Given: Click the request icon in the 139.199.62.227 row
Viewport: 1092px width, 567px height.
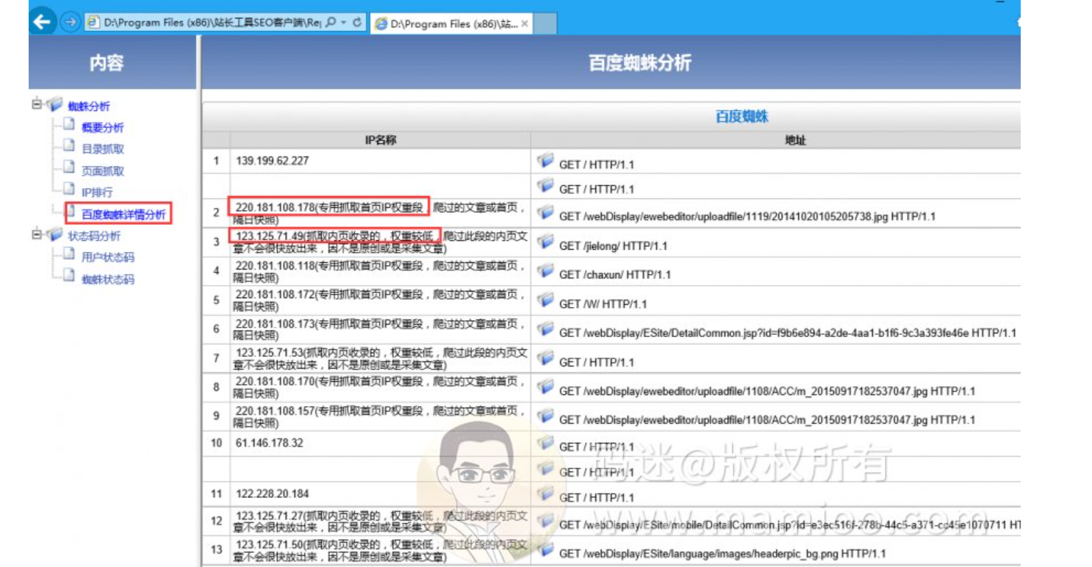Looking at the screenshot, I should pyautogui.click(x=545, y=161).
